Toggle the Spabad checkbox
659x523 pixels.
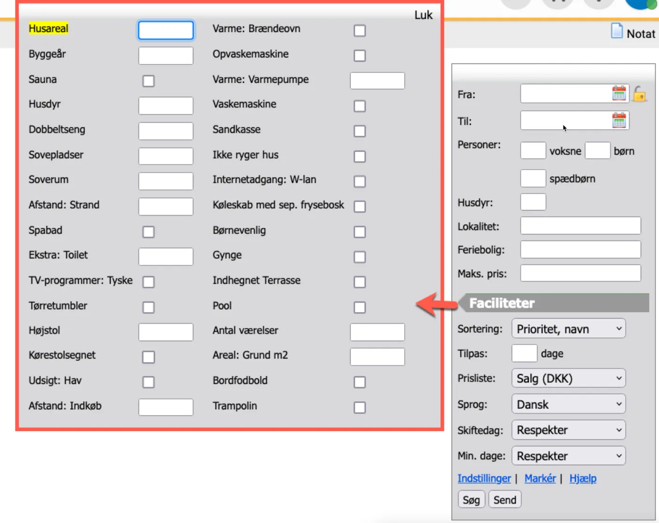(x=148, y=232)
